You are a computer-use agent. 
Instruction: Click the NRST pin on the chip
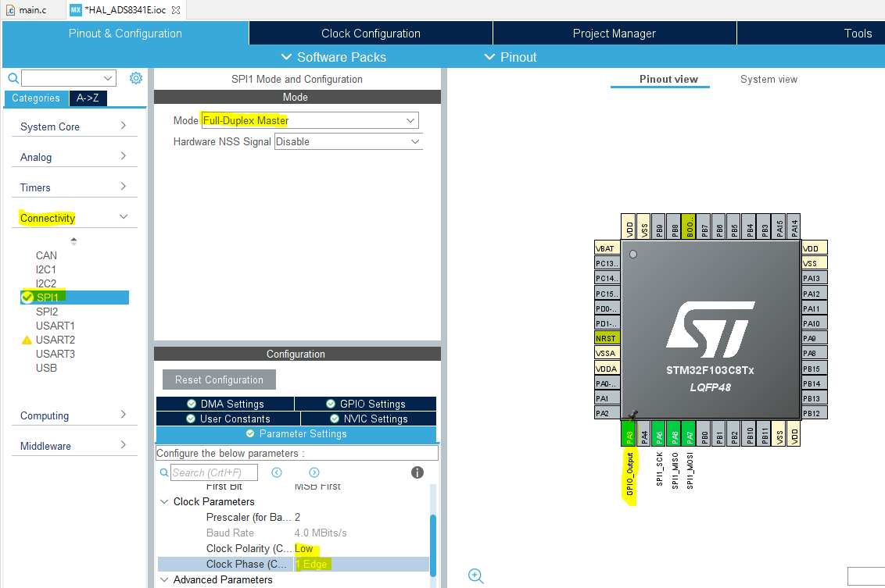pyautogui.click(x=607, y=338)
